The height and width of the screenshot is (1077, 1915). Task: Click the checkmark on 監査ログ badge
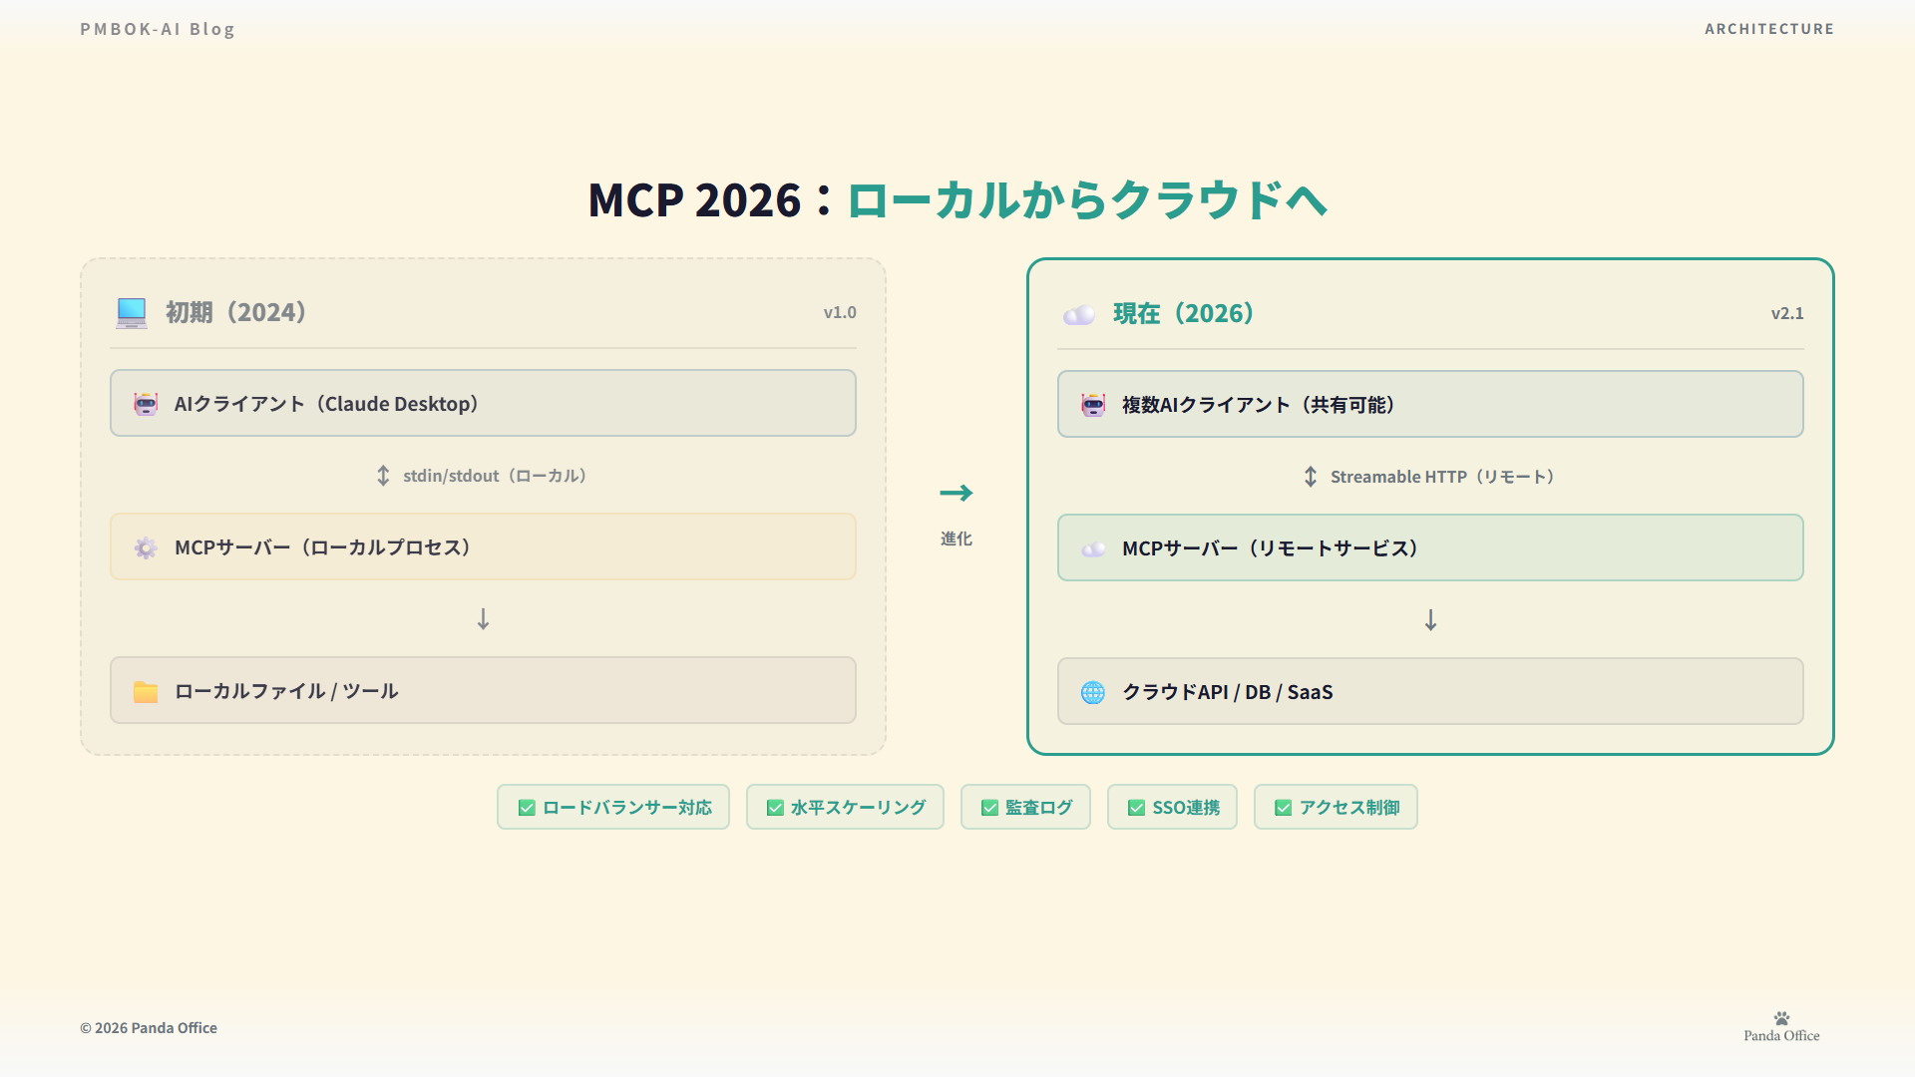click(989, 808)
